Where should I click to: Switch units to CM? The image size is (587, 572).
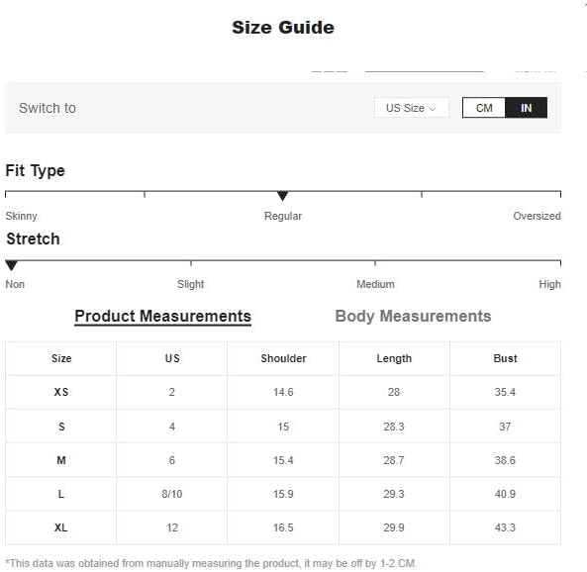click(484, 108)
